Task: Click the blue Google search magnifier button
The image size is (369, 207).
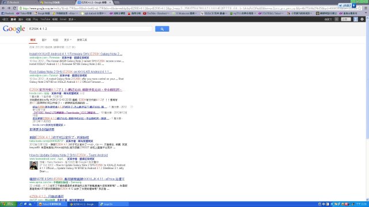Action: click(162, 29)
